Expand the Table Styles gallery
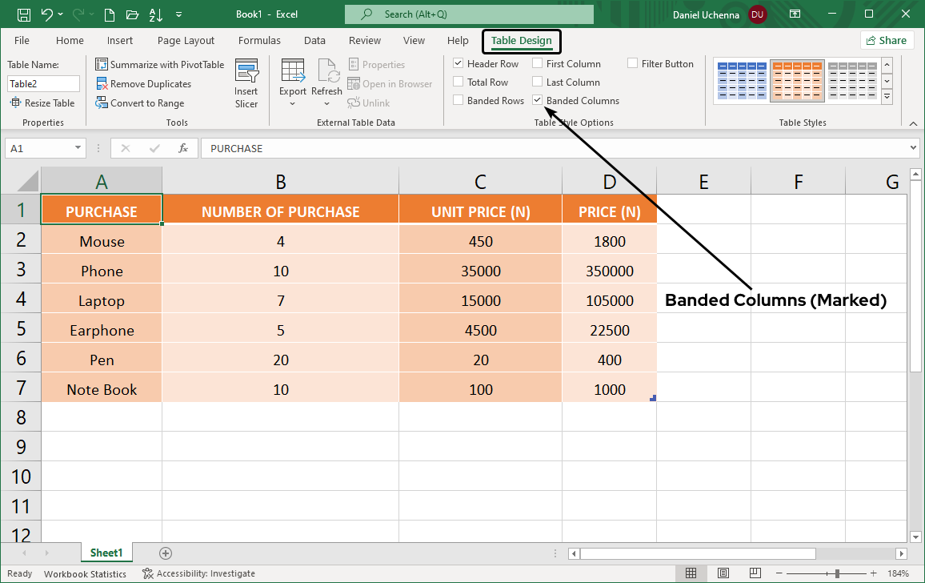Screen dimensions: 925x583 [887, 96]
